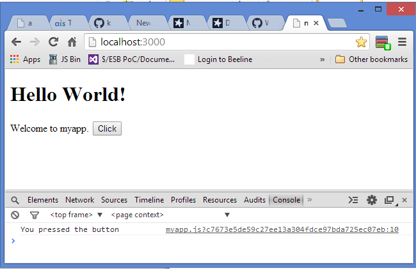Clear the console log
The image size is (416, 269).
click(x=15, y=215)
